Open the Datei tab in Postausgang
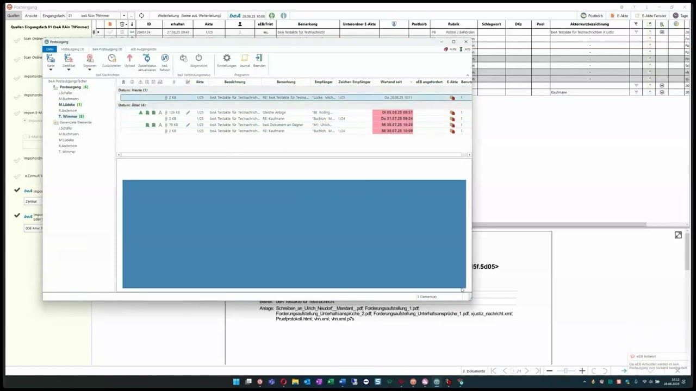The image size is (696, 391). [x=49, y=49]
